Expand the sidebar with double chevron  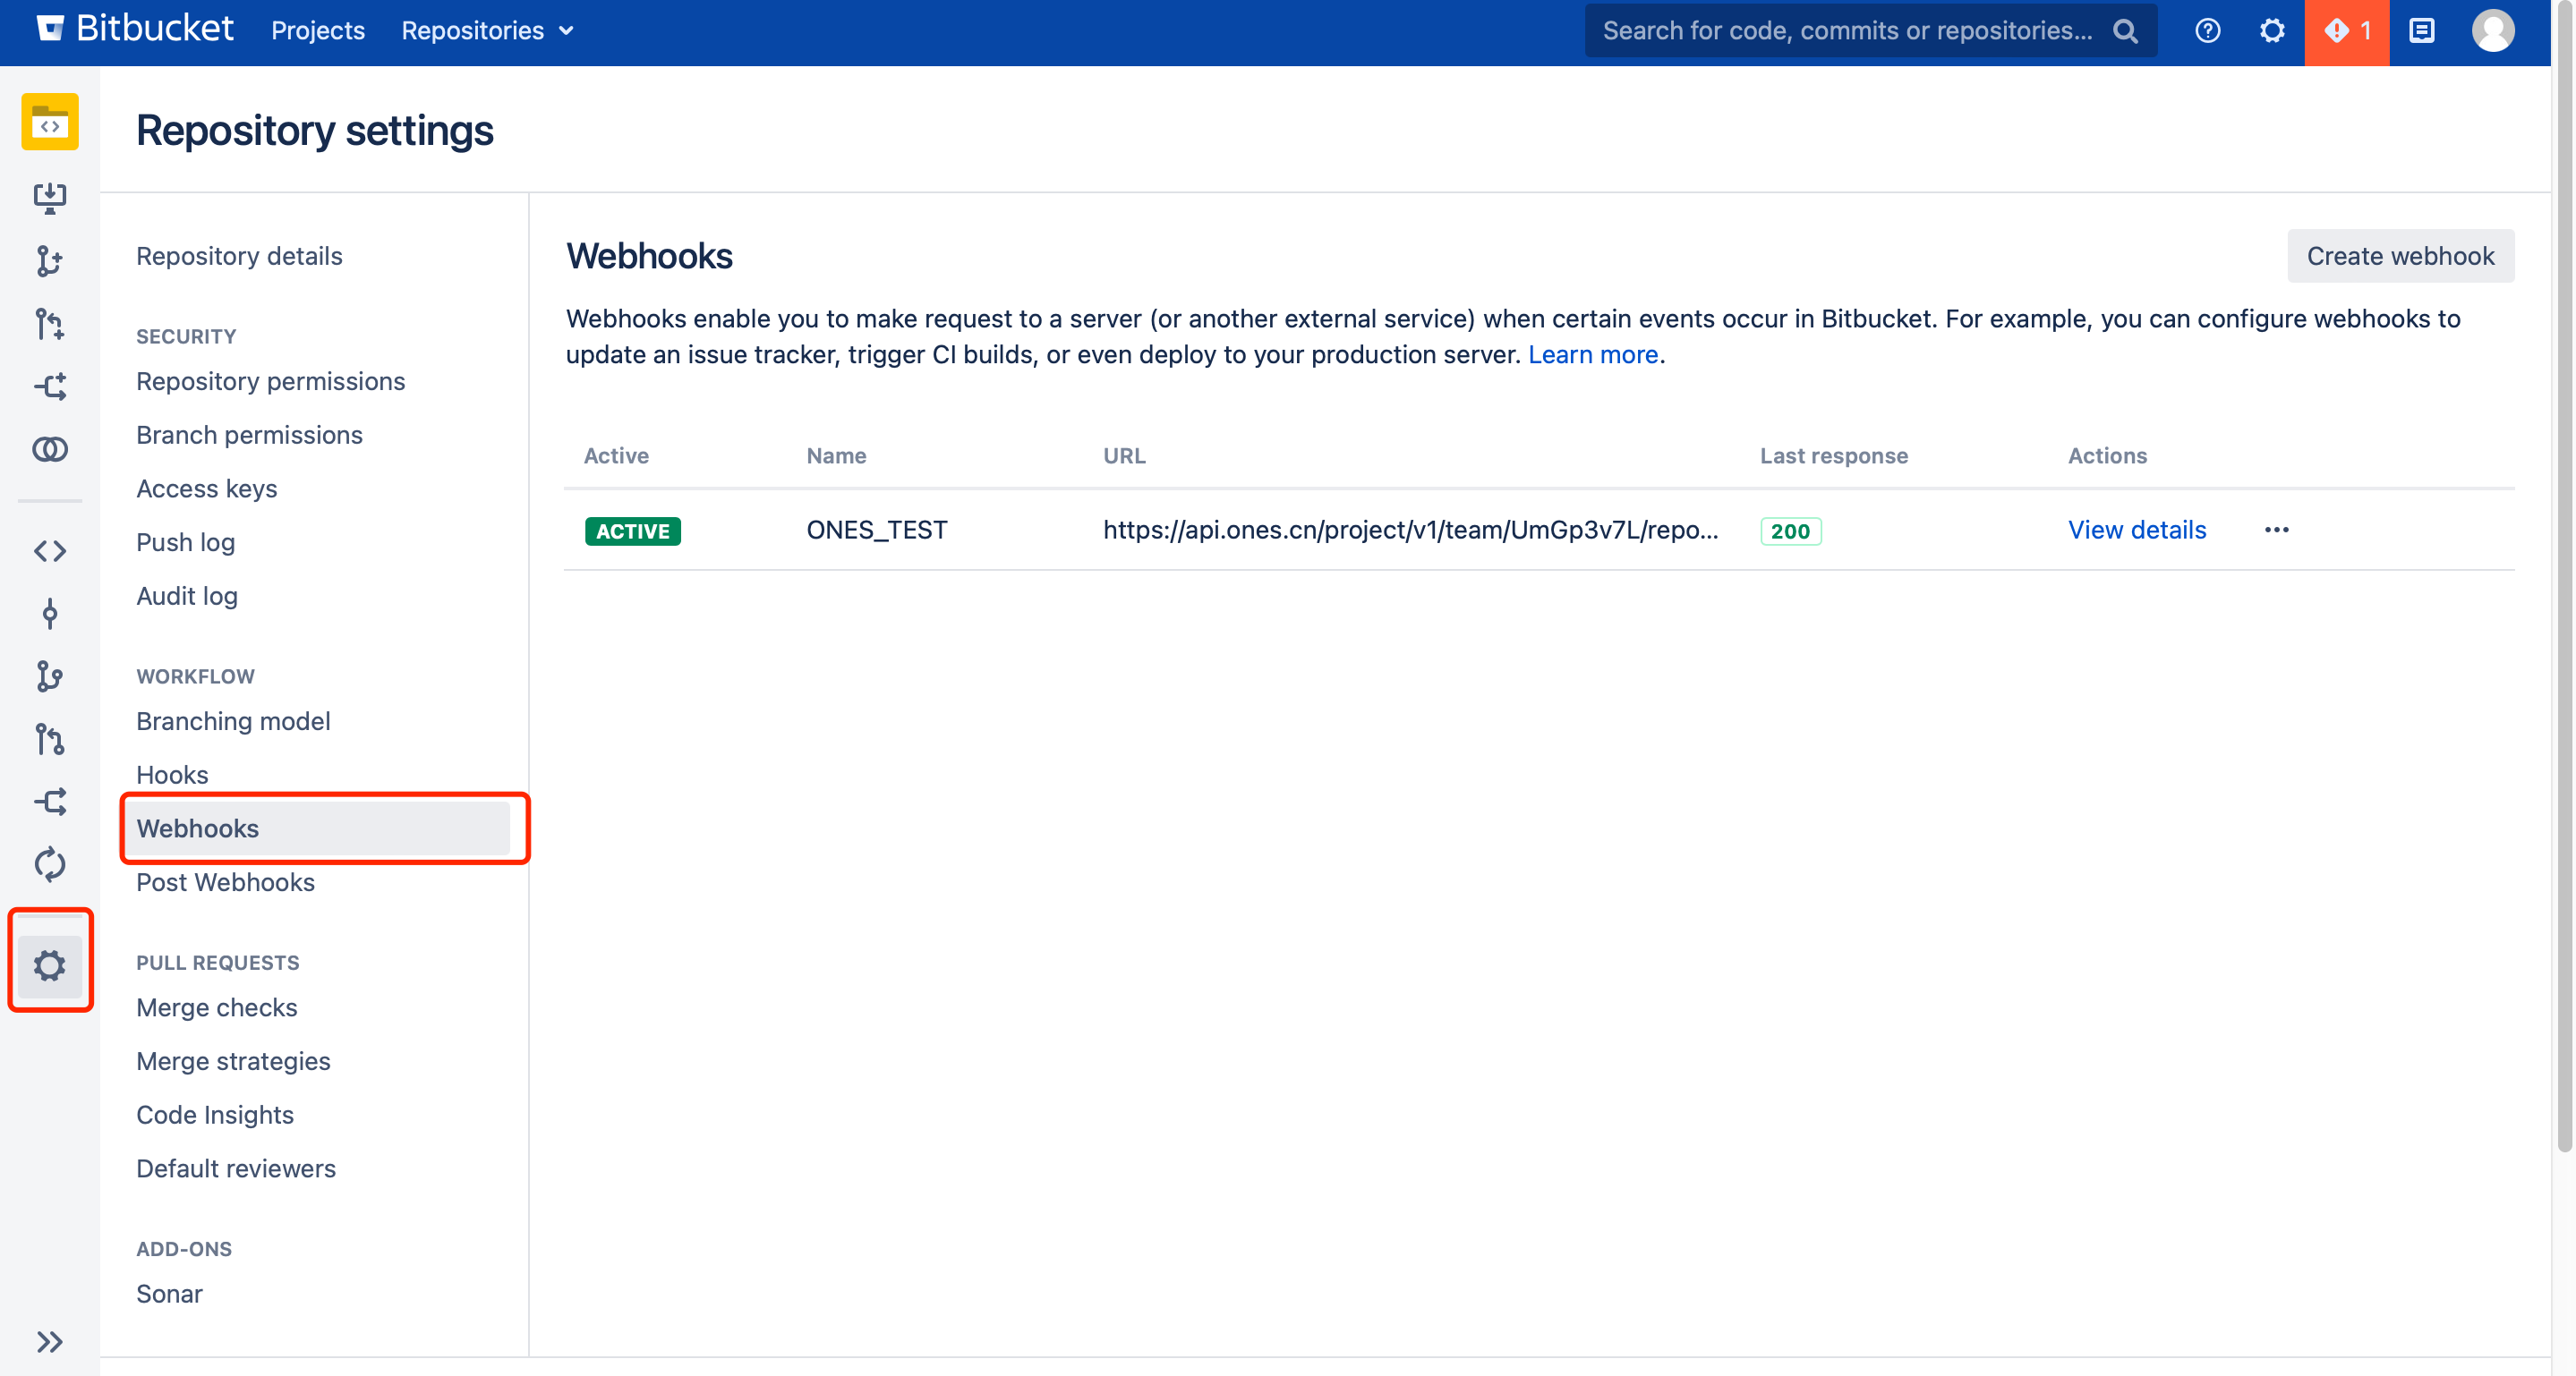click(x=50, y=1341)
